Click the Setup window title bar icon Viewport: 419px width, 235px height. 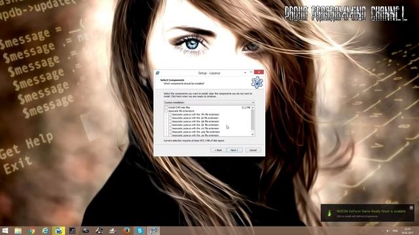tap(157, 72)
